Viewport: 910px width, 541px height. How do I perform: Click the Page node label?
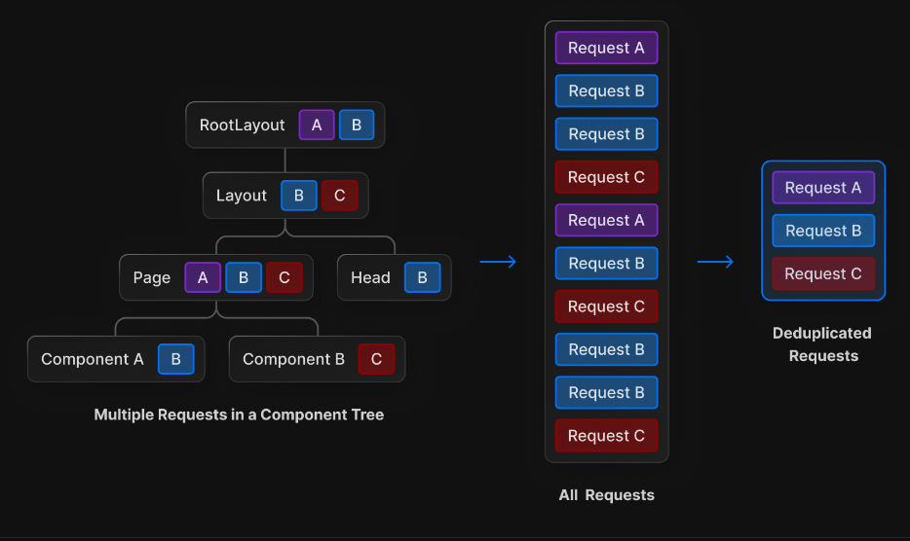151,277
